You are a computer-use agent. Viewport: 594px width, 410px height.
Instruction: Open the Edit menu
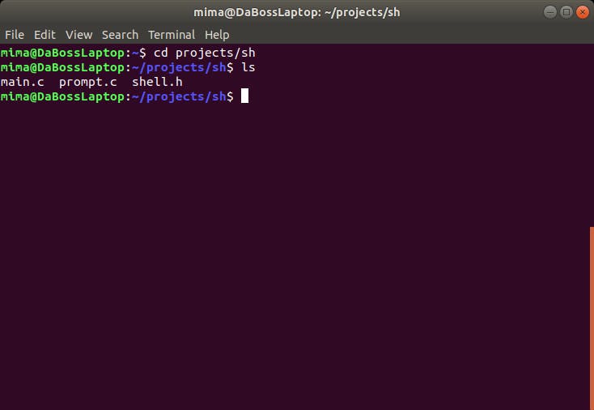(x=45, y=35)
